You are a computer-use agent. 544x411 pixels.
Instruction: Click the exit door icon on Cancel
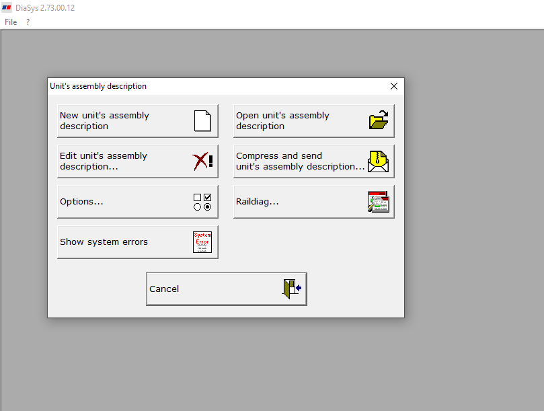point(291,288)
